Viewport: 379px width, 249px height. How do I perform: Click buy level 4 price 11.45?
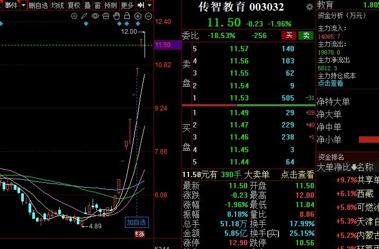pos(239,150)
